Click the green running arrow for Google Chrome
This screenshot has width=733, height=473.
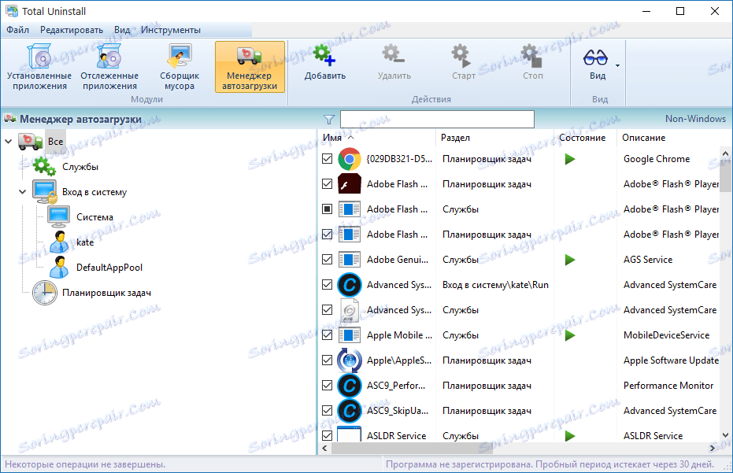[569, 159]
